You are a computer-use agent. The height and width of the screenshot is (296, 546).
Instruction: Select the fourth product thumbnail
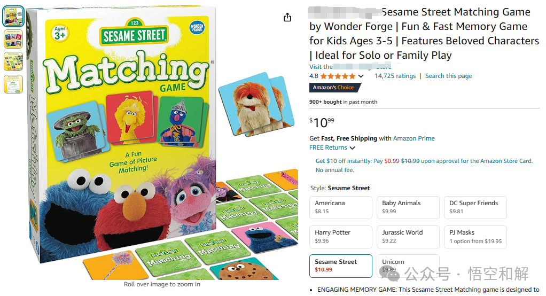point(13,84)
